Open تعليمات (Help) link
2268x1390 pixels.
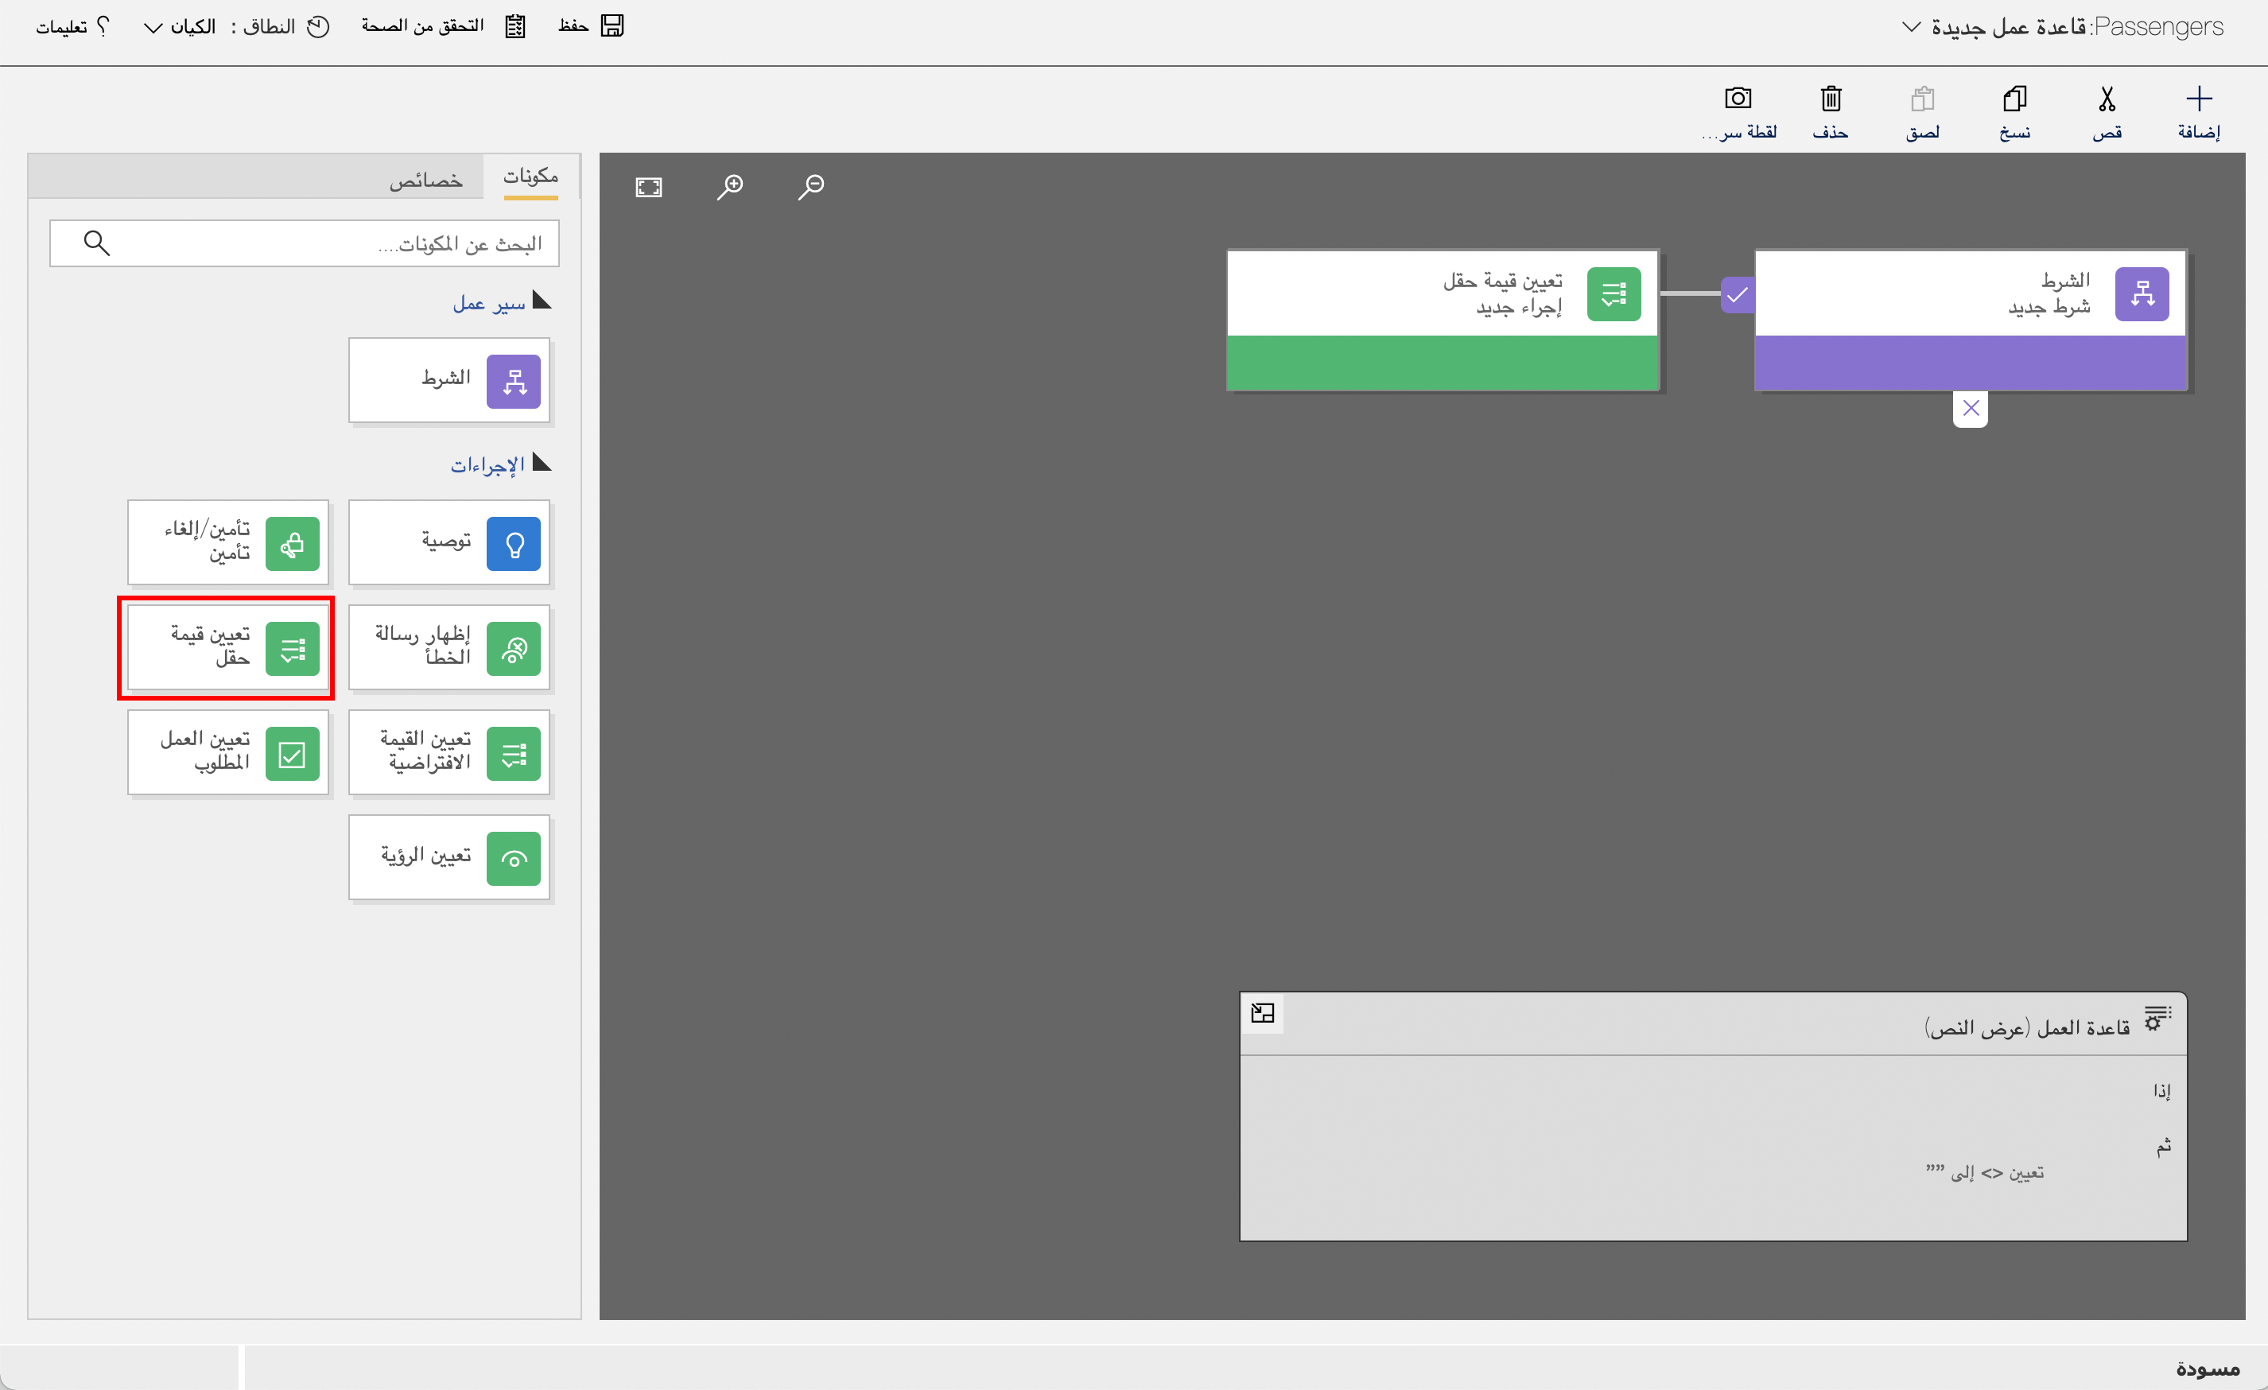(72, 27)
